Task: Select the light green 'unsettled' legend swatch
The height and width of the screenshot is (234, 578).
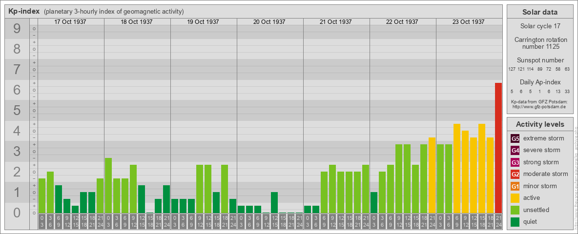Action: coord(515,210)
